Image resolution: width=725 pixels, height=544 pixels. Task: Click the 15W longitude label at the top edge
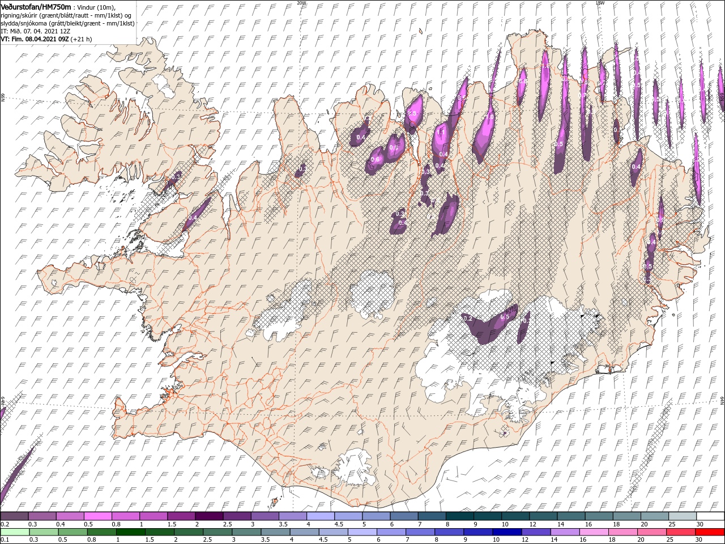(600, 3)
